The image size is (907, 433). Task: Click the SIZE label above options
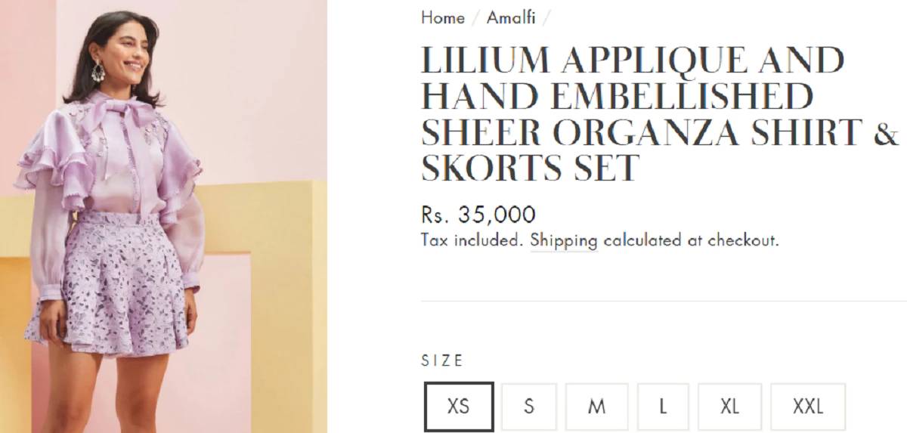pos(442,361)
